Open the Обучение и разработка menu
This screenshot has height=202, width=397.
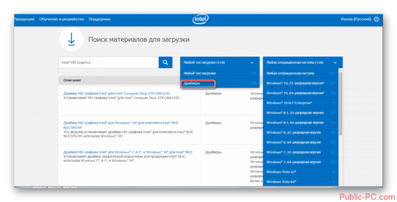coord(62,19)
